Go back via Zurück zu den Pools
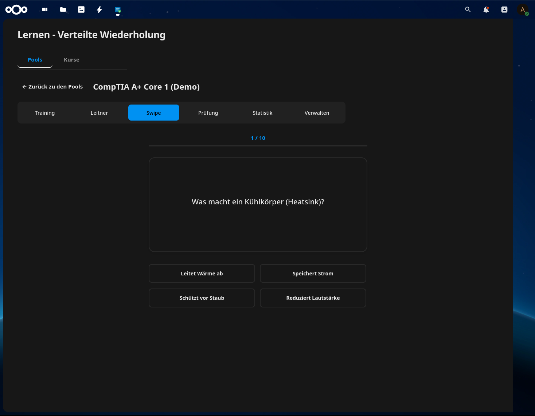The width and height of the screenshot is (535, 416). click(52, 87)
